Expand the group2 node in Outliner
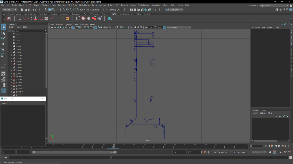Screen dimensions: 293x164 pyautogui.click(x=11, y=52)
